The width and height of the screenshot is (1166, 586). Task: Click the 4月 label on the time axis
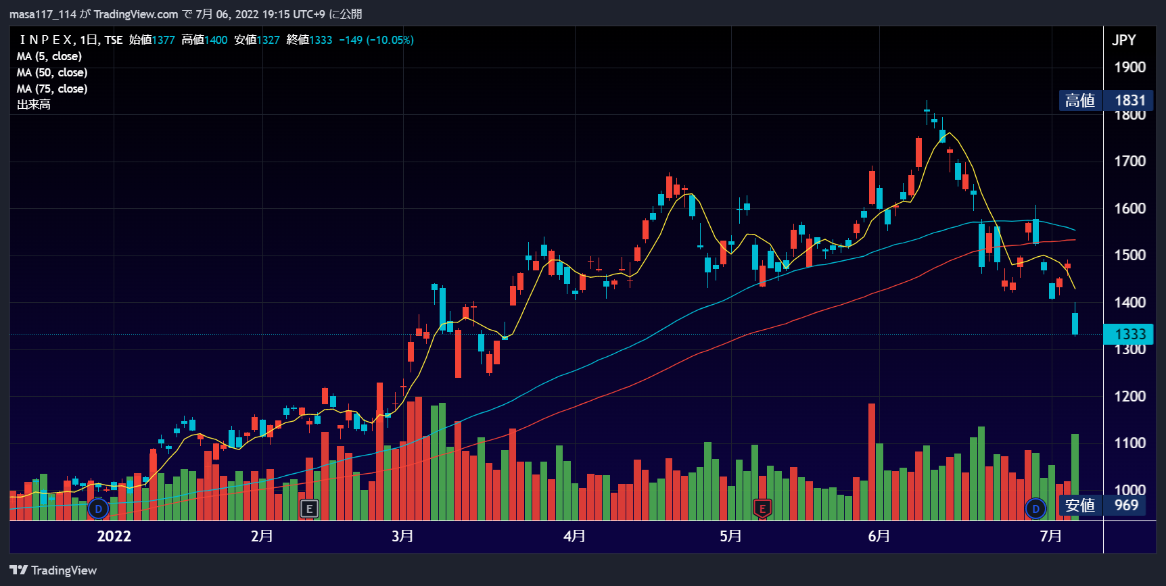575,537
